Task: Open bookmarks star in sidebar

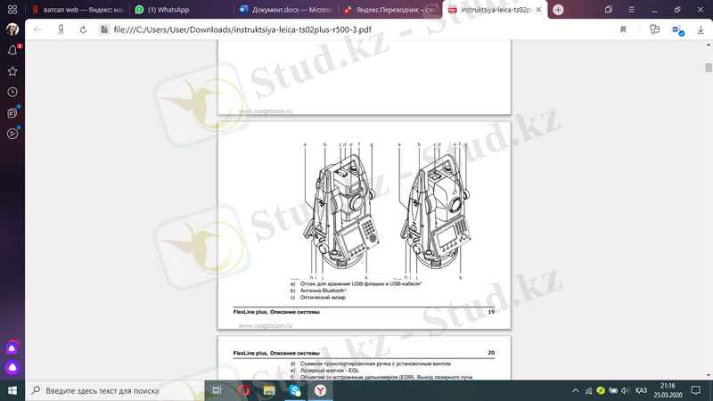Action: pos(12,71)
